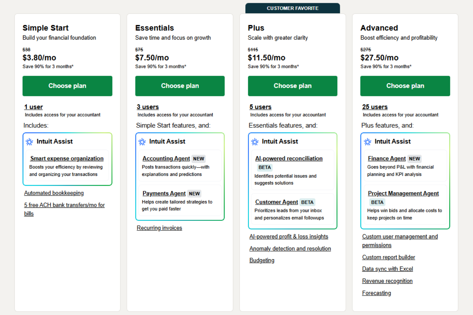Open the Finance Agent link
The image size is (473, 315).
pyautogui.click(x=387, y=158)
